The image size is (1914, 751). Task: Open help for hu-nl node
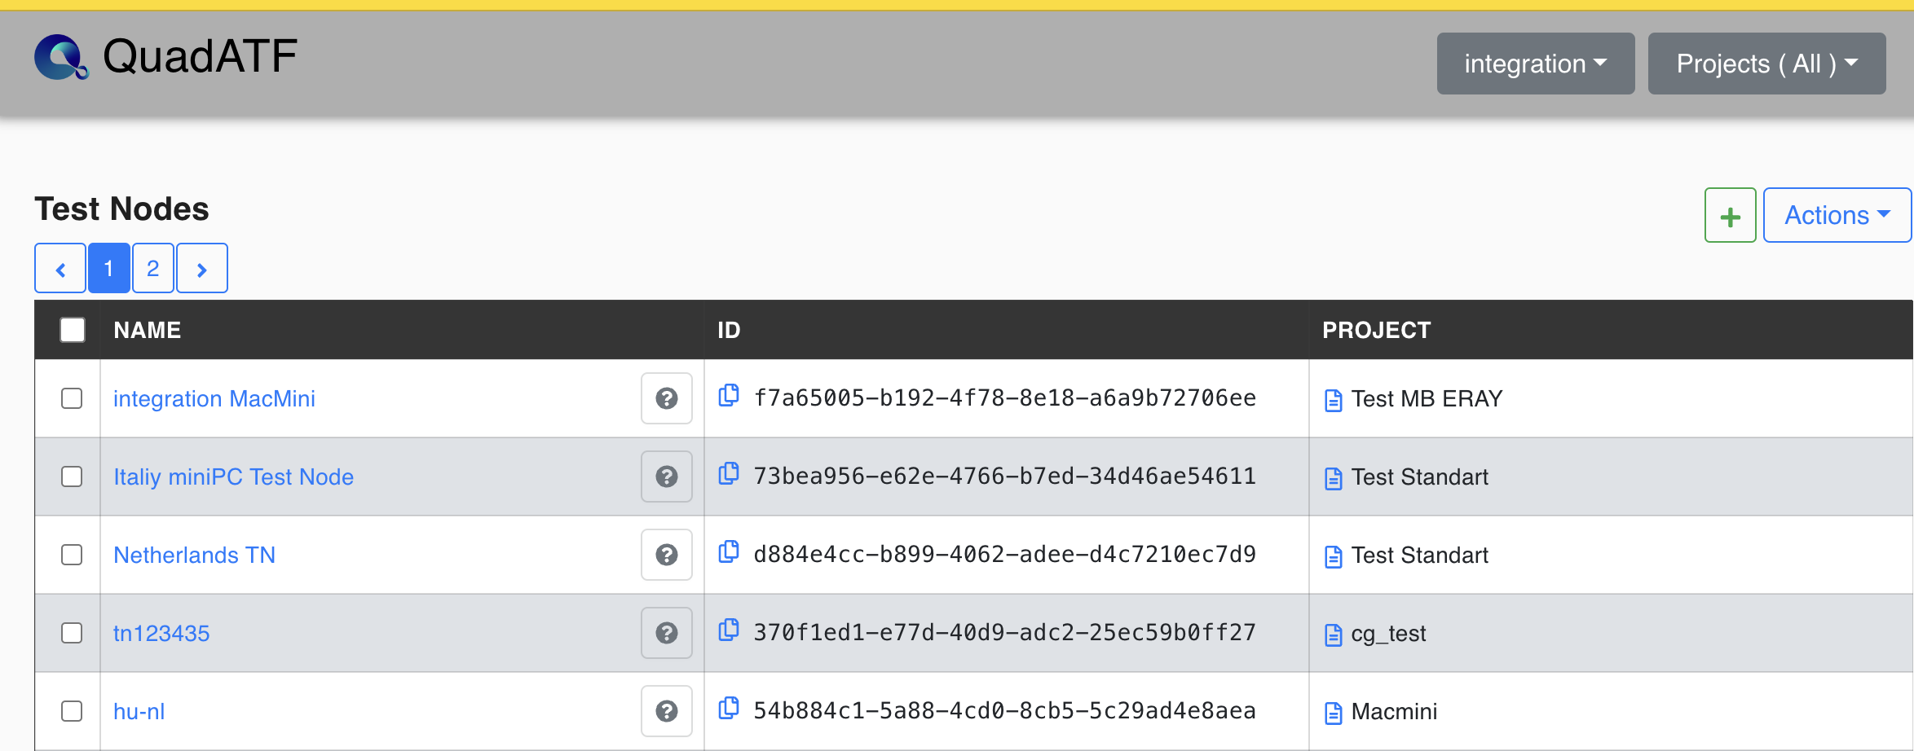click(667, 711)
